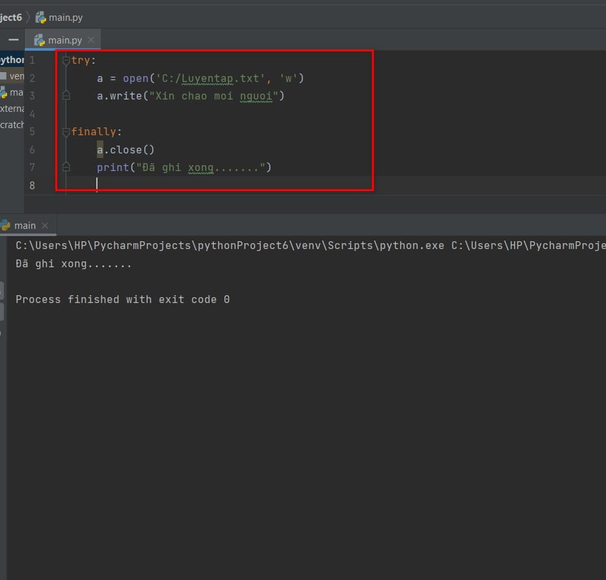The image size is (606, 580).
Task: Click the print statement on line 7
Action: [184, 167]
